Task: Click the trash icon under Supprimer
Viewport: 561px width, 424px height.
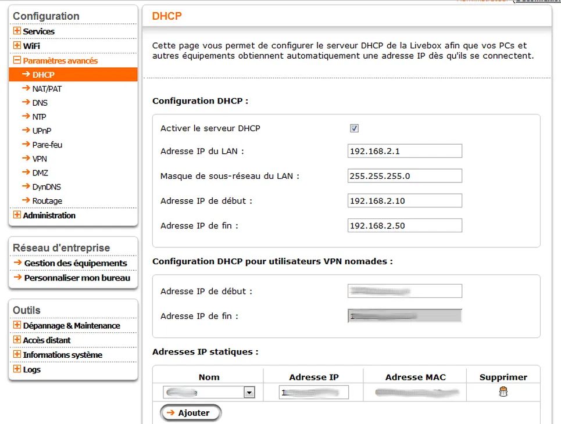Action: [x=503, y=392]
